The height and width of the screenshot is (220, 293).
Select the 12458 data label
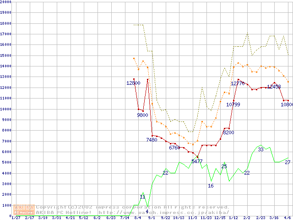tap(274, 86)
